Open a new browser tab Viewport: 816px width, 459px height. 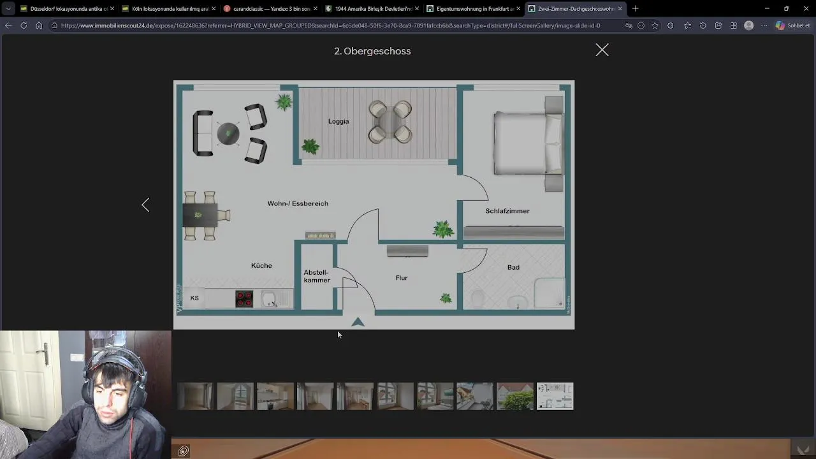(635, 9)
